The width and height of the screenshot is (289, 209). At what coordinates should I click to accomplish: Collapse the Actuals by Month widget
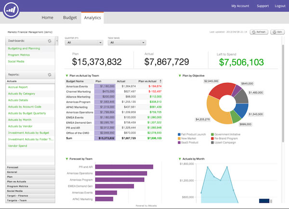(x=180, y=159)
